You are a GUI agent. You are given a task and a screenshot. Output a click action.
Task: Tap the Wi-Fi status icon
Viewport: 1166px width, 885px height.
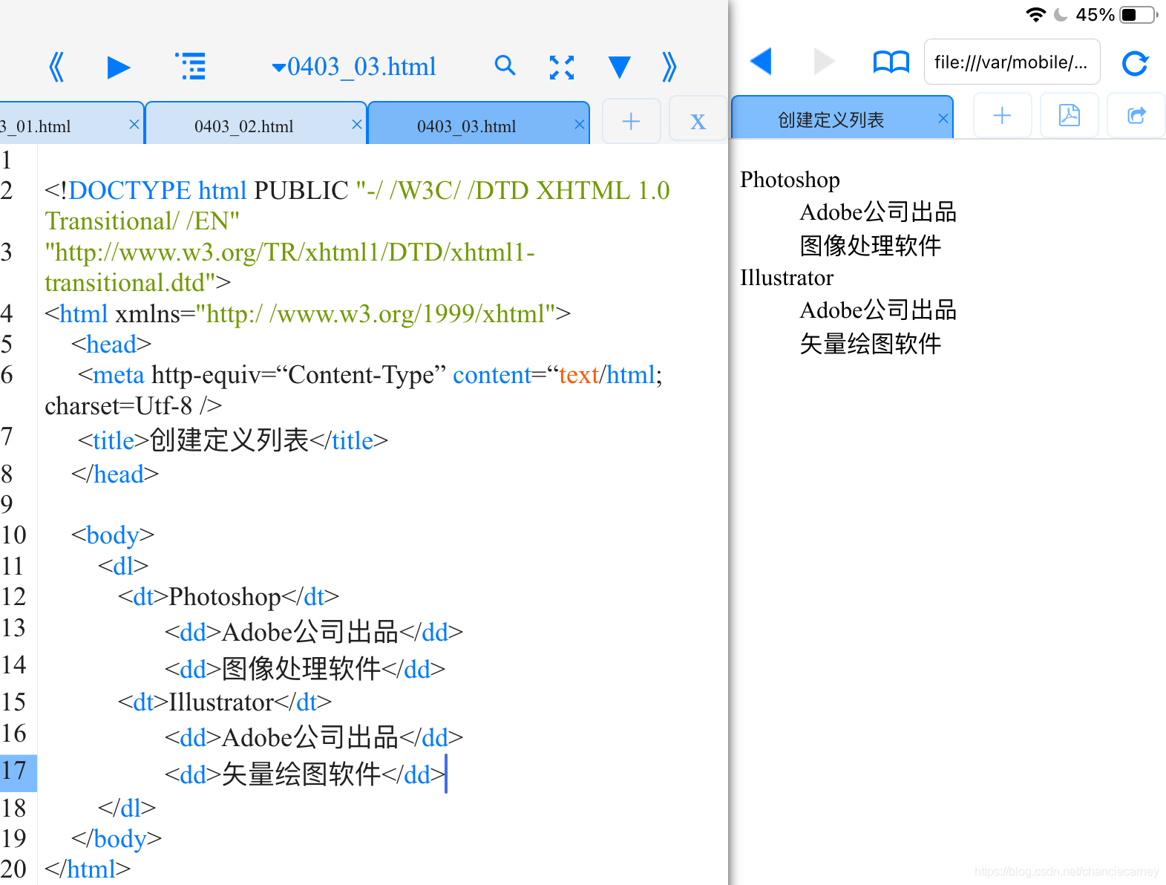click(x=1036, y=14)
